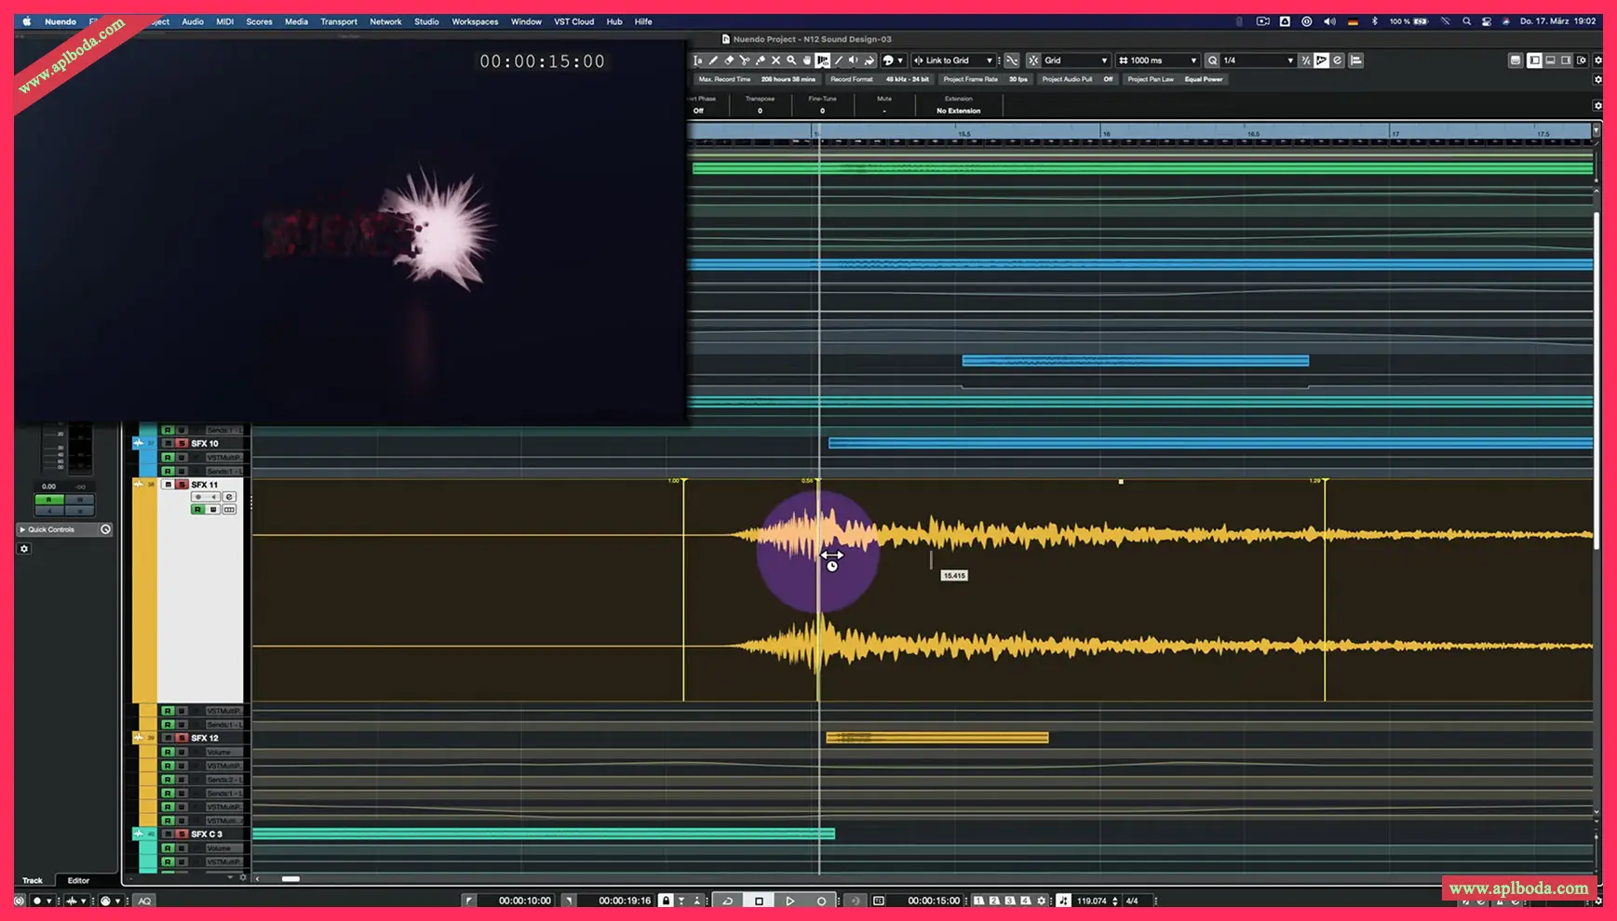Select the Scissors split tool
Viewport: 1617px width, 921px height.
745,60
